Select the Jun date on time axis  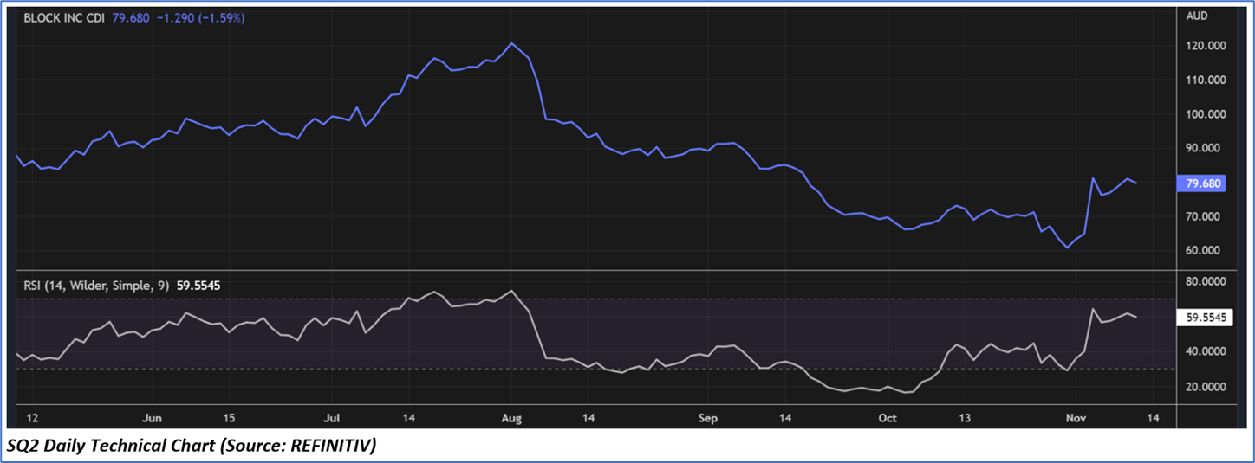coord(152,418)
